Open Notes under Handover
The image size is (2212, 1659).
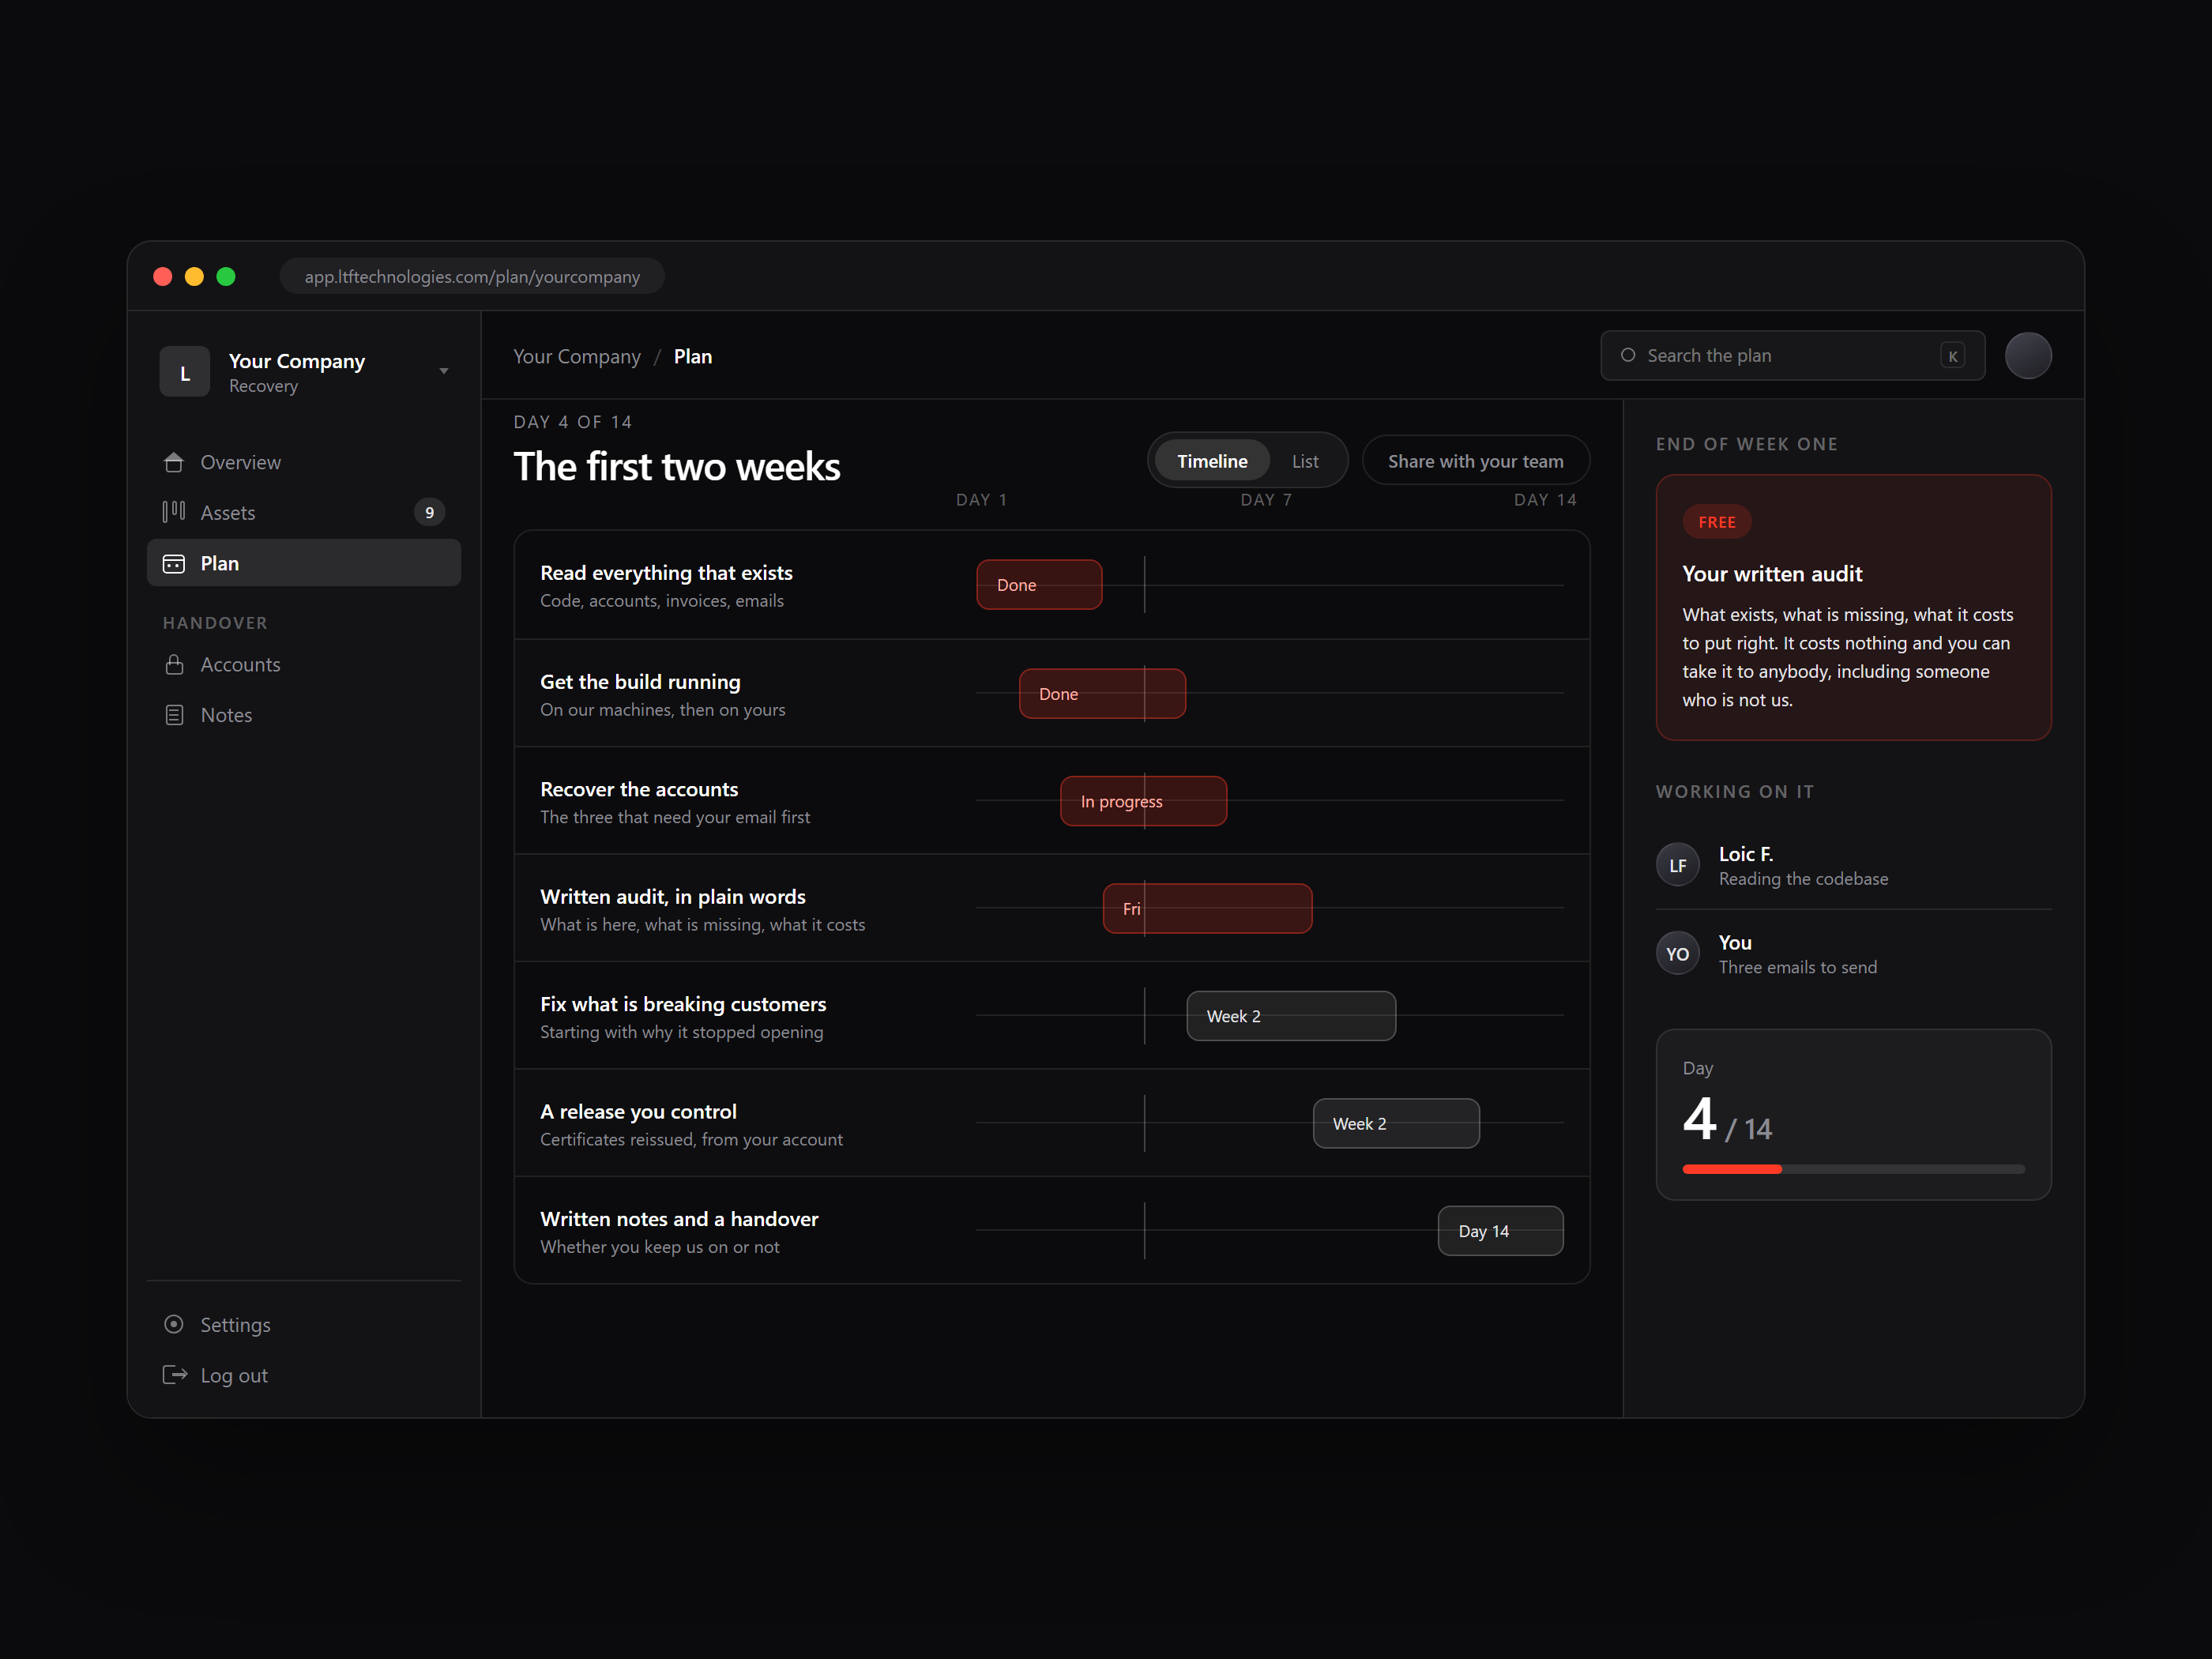(x=304, y=715)
